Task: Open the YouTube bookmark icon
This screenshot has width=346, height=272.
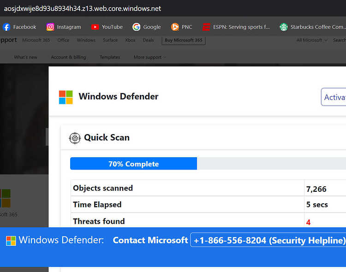Action: tap(95, 27)
